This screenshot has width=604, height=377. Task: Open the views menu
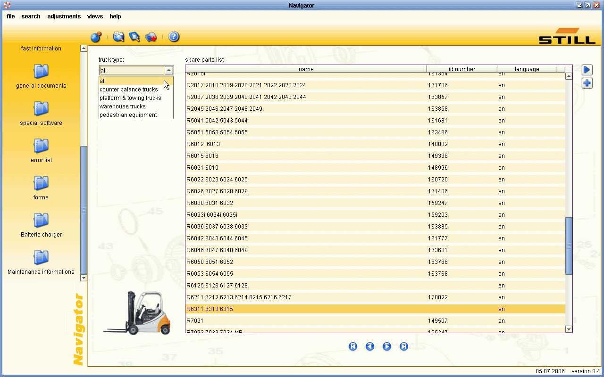point(95,16)
